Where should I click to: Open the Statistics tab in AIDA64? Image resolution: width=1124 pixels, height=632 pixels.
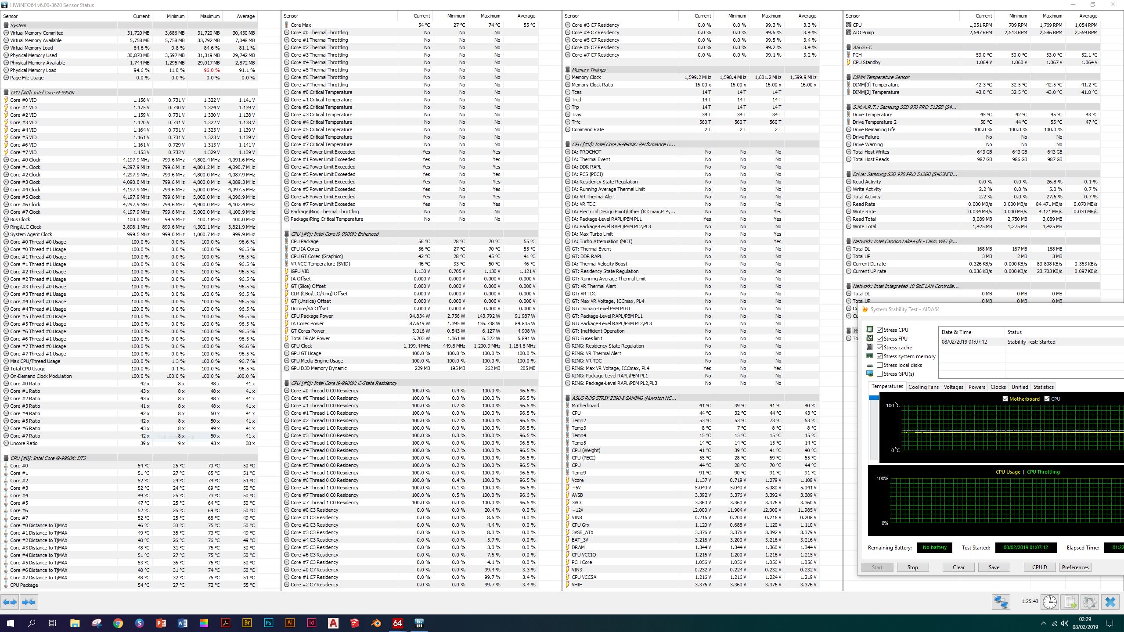click(1043, 387)
